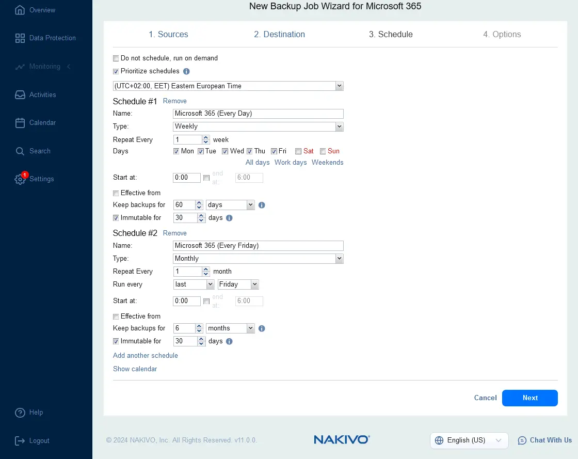Click the Logout exit icon
This screenshot has width=578, height=459.
coord(20,440)
